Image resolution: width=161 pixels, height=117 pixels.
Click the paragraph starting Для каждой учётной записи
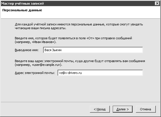79,26
